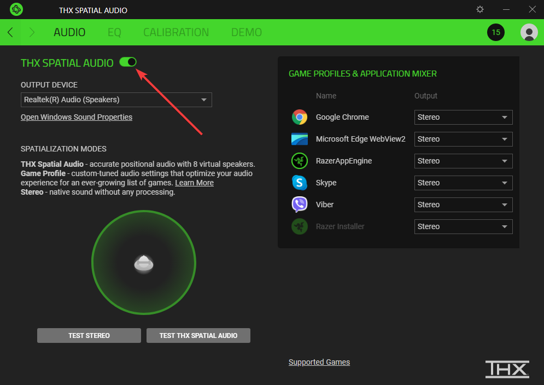Image resolution: width=544 pixels, height=385 pixels.
Task: Switch to the EQ tab
Action: point(114,32)
